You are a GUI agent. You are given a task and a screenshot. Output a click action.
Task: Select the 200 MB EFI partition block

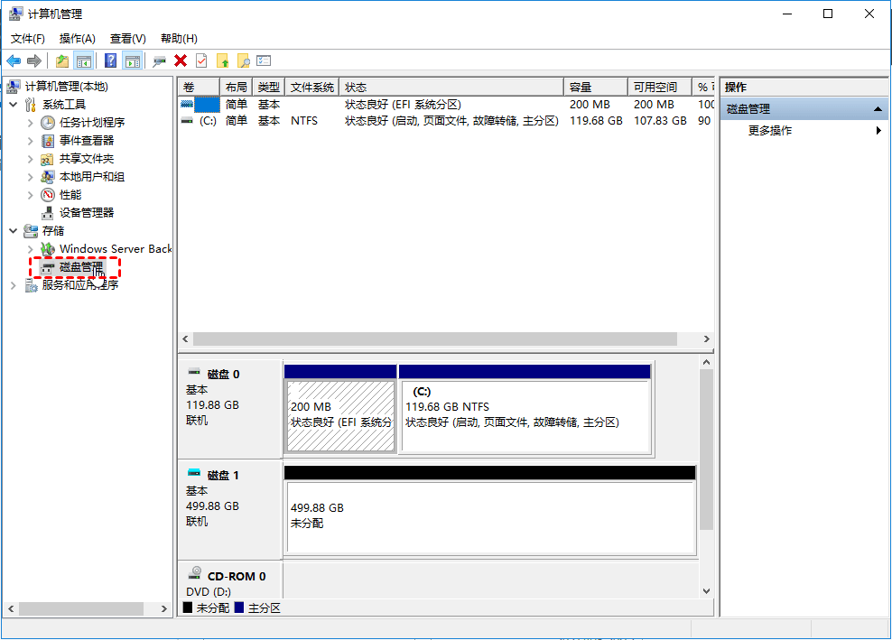(340, 416)
